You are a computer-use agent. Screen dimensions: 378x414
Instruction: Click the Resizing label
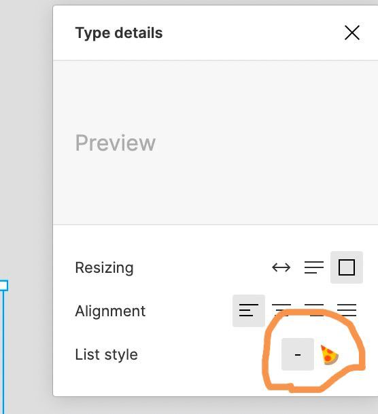click(x=104, y=267)
